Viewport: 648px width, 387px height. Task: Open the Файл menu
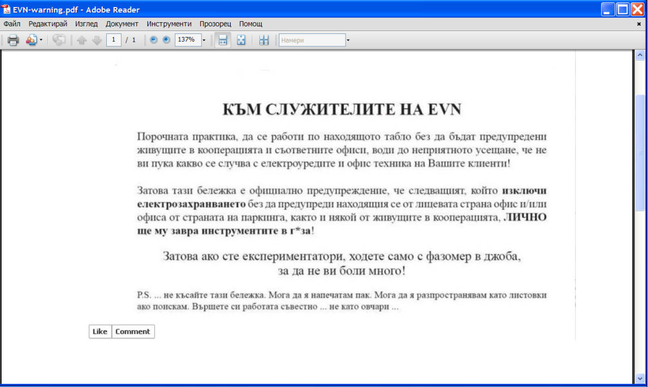coord(12,24)
